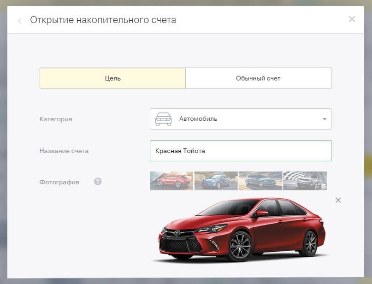Close the savings account dialog
This screenshot has height=284, width=372.
352,19
